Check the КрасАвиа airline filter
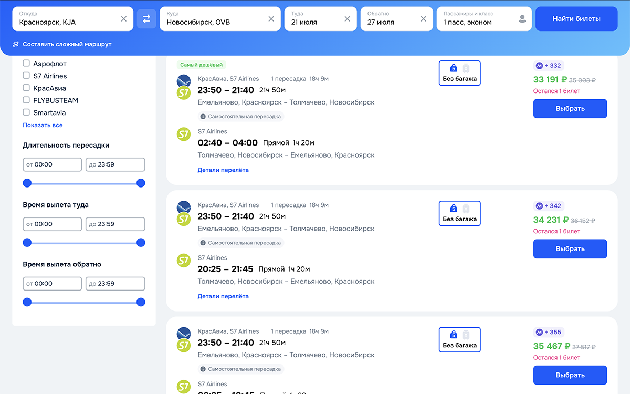 click(26, 88)
